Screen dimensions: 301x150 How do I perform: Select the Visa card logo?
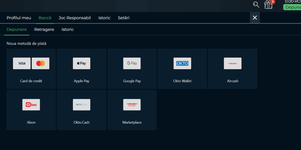[22, 63]
